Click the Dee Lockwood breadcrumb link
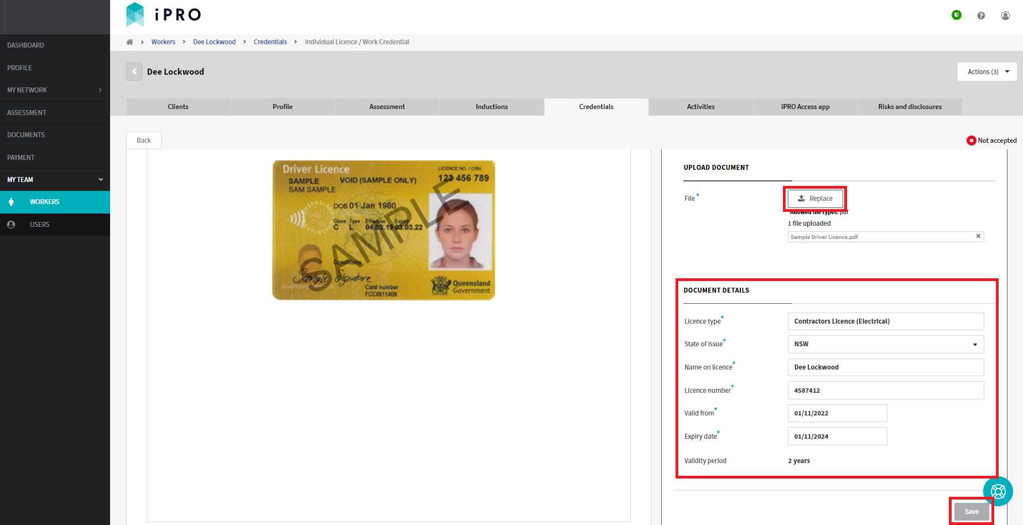 [x=214, y=42]
